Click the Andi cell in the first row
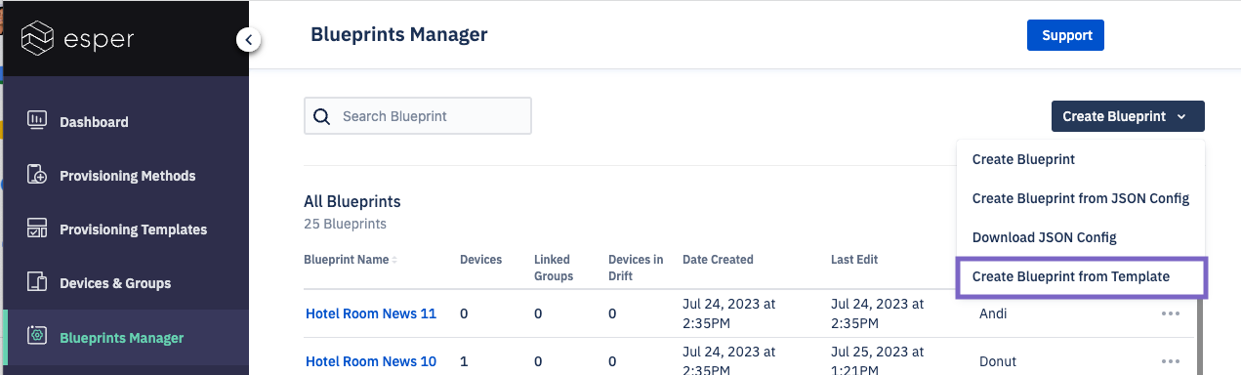1241x375 pixels. 994,313
